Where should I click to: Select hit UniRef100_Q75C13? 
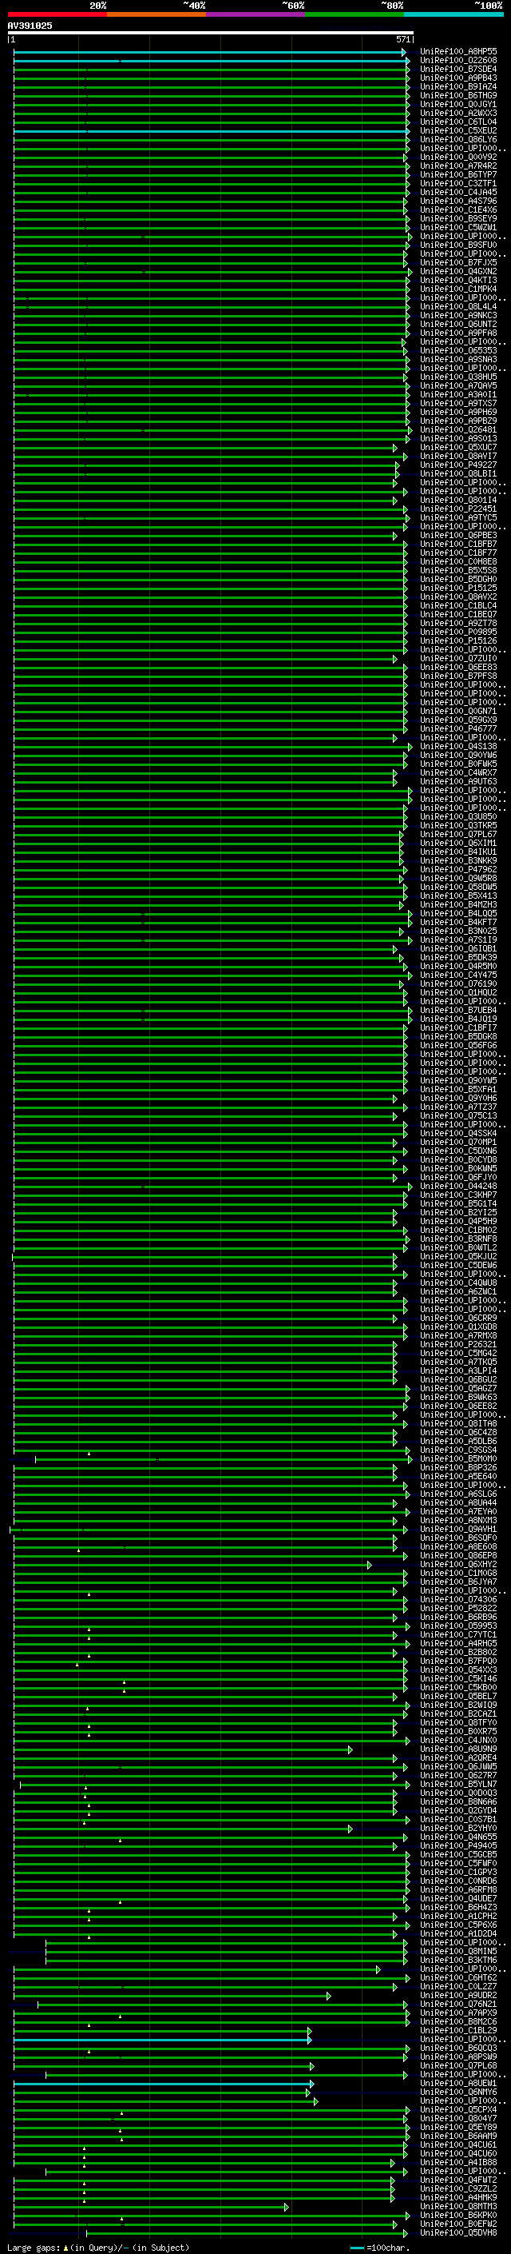pos(458,1115)
